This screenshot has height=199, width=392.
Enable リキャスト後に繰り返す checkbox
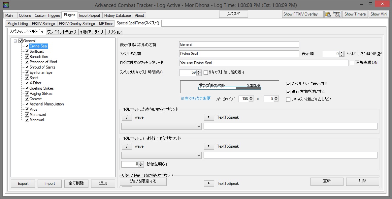click(x=206, y=73)
